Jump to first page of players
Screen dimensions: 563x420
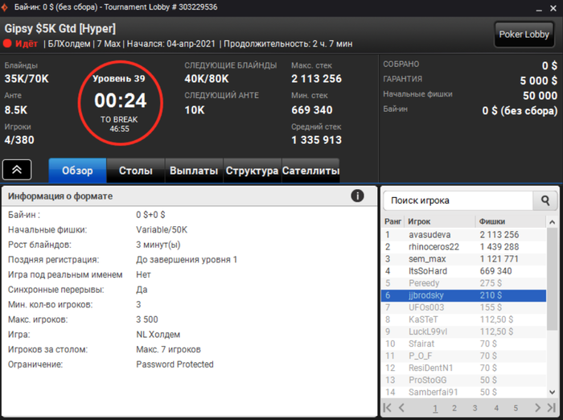388,408
